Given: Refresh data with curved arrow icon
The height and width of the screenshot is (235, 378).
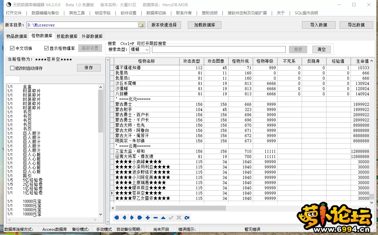Looking at the screenshot, I should point(187,218).
